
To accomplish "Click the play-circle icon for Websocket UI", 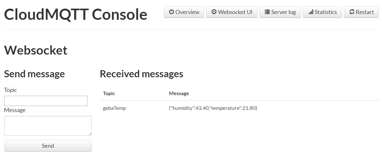I will (214, 12).
